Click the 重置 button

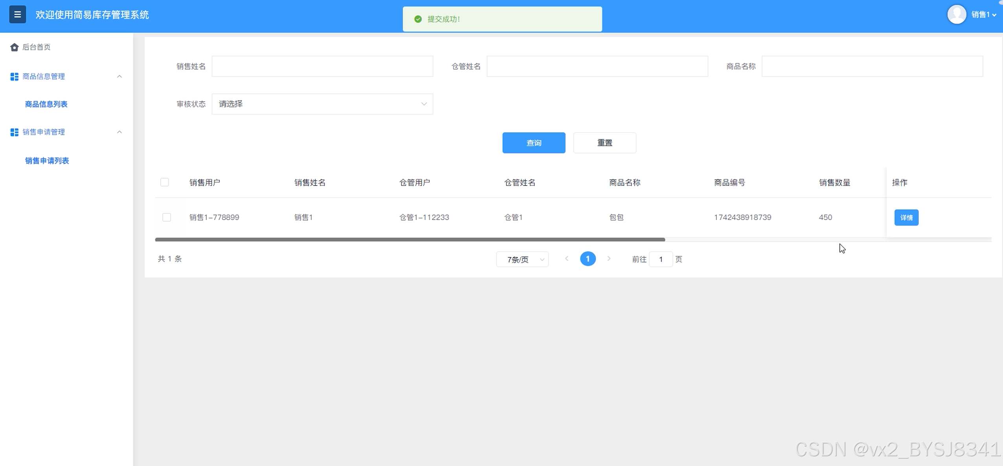[x=604, y=143]
